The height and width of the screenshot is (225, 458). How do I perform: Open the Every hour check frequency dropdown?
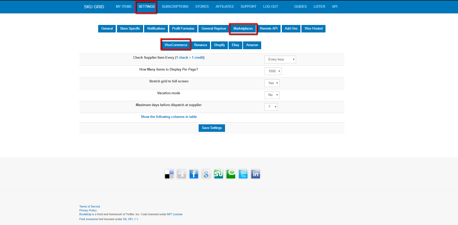(280, 59)
